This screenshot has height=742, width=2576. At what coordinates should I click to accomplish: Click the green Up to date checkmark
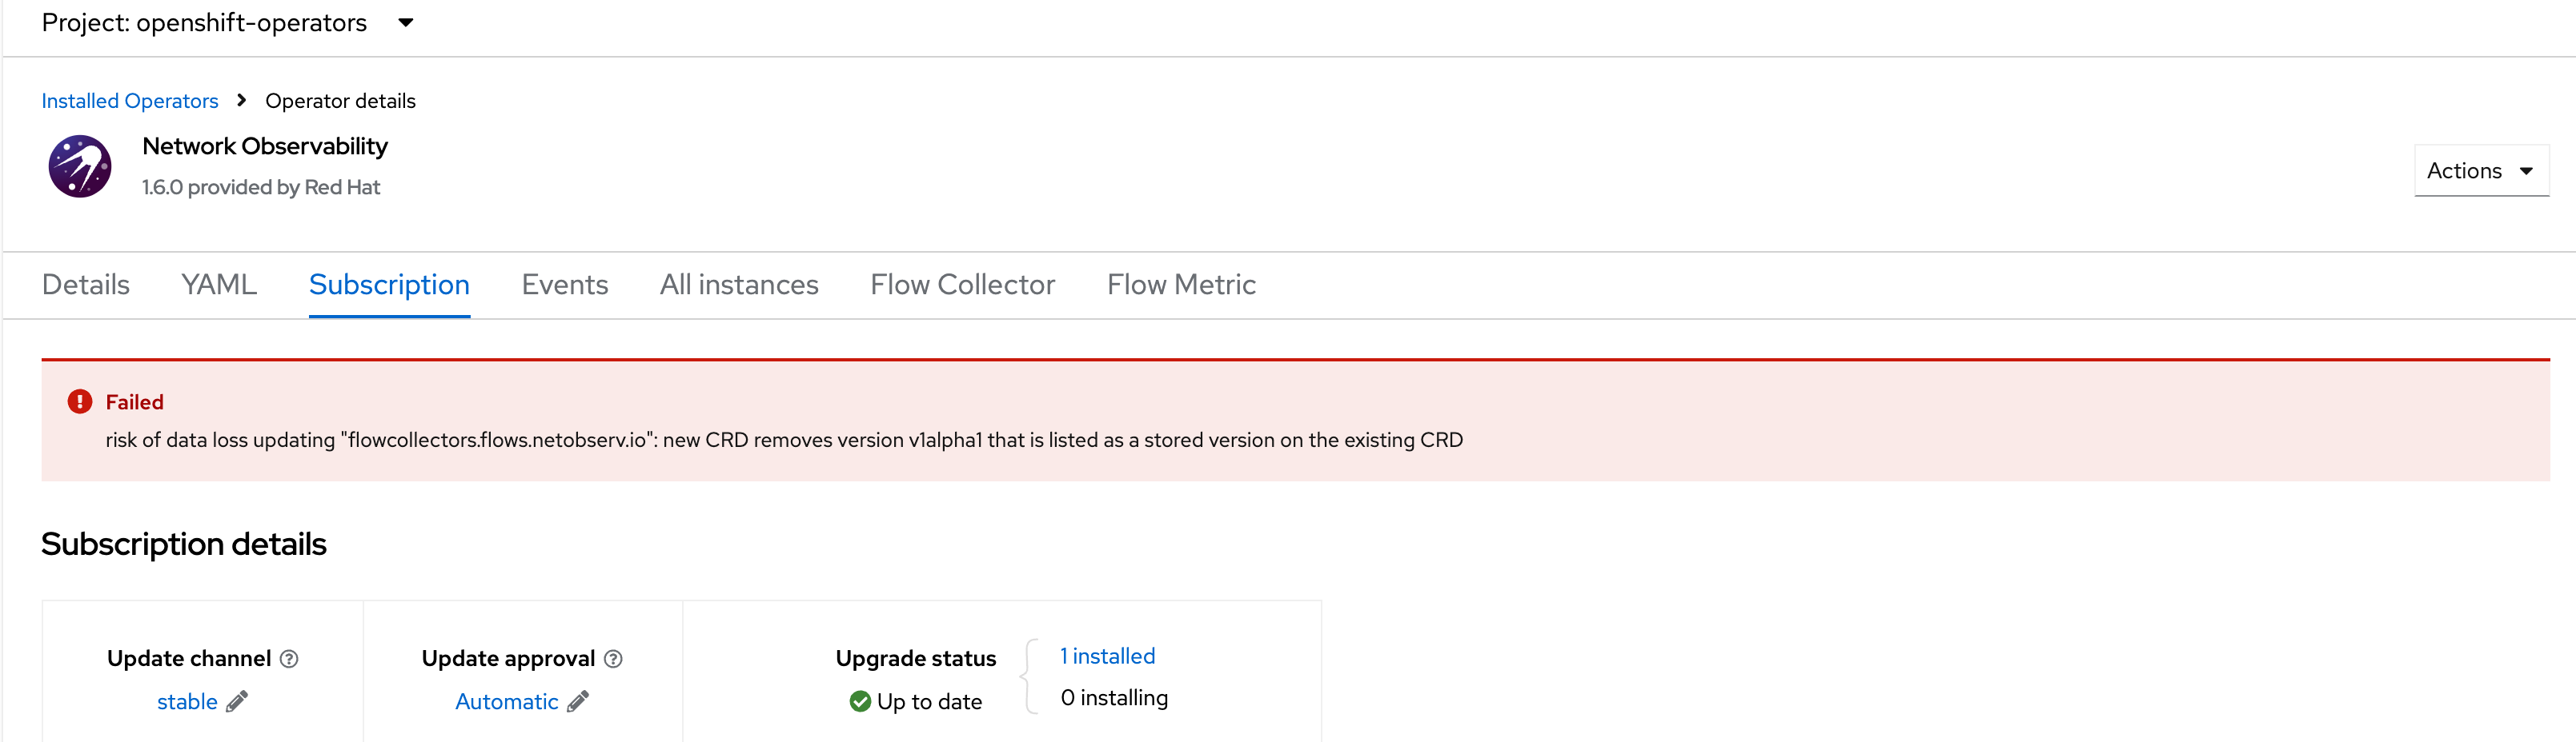click(x=860, y=701)
